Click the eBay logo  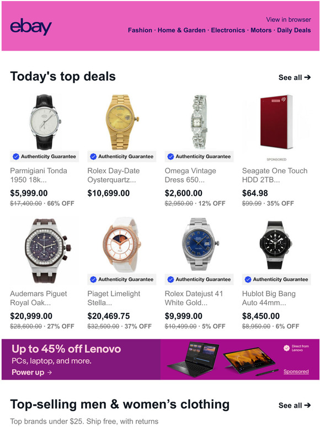[x=31, y=26]
